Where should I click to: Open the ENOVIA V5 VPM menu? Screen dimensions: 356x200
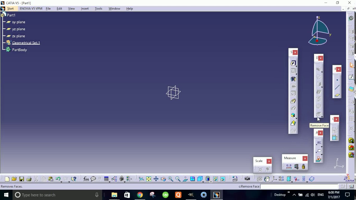click(x=31, y=9)
